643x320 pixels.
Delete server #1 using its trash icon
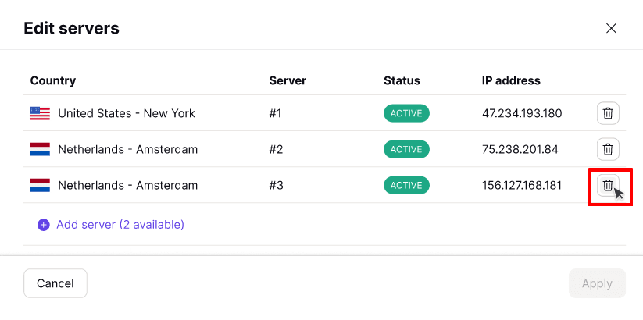click(x=609, y=113)
